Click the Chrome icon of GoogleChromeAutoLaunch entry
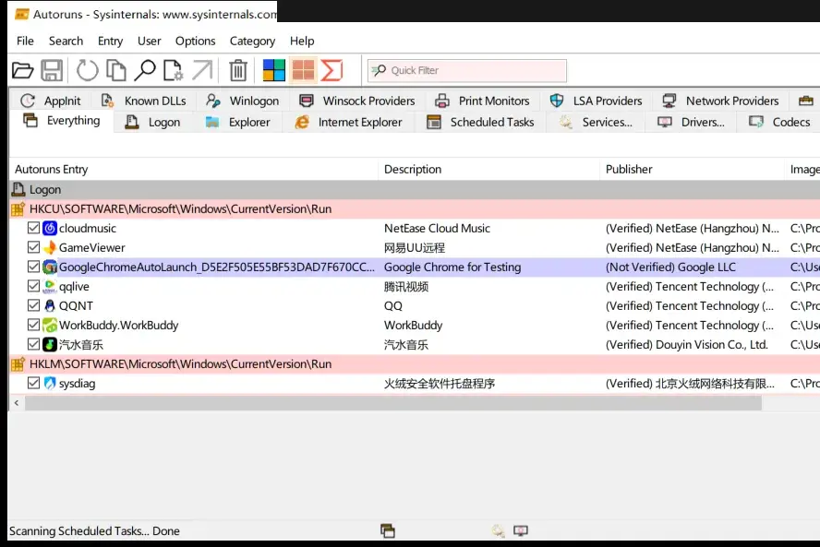Image resolution: width=820 pixels, height=547 pixels. [50, 267]
